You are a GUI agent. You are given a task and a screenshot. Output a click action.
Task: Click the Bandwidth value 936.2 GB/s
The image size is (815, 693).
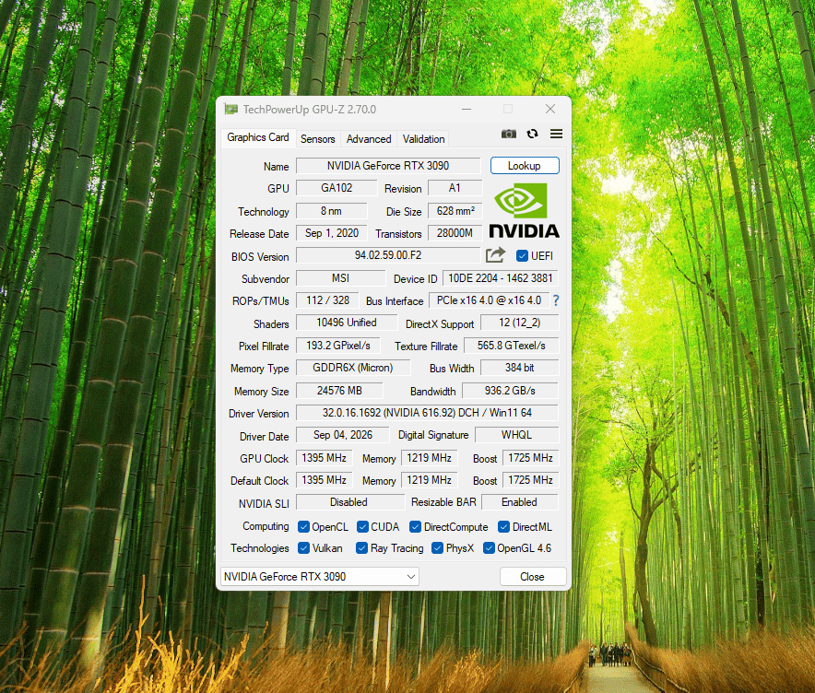(511, 391)
